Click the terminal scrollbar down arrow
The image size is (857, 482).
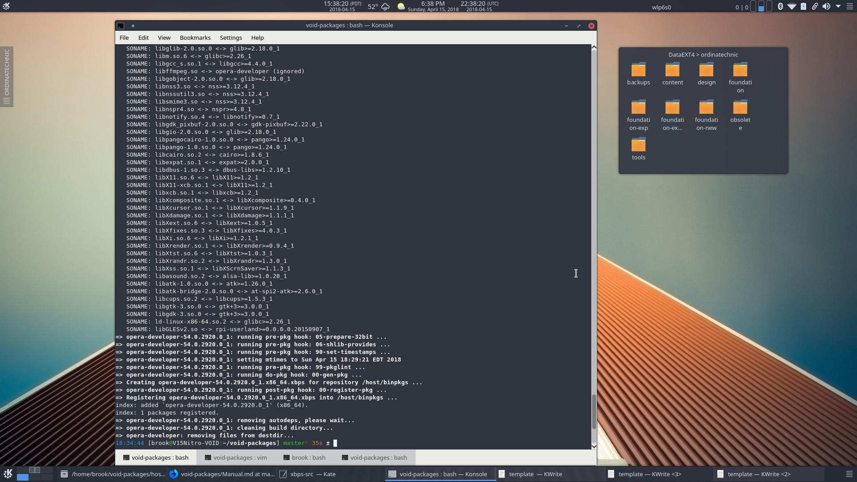coord(594,446)
